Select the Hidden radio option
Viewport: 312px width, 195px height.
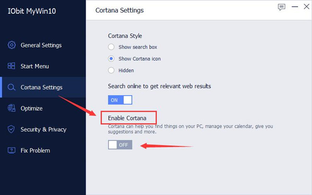coord(111,70)
